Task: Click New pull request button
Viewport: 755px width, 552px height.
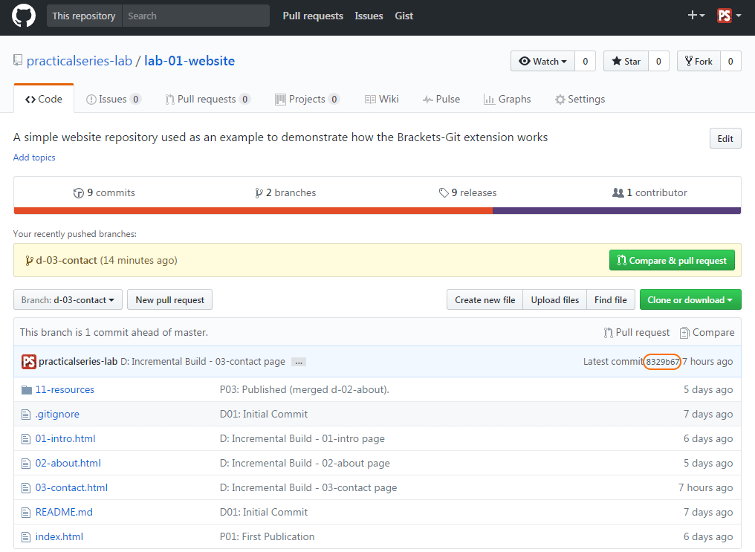Action: 169,300
